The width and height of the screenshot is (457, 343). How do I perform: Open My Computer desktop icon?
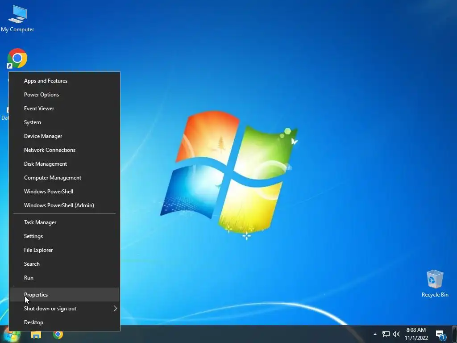[17, 19]
